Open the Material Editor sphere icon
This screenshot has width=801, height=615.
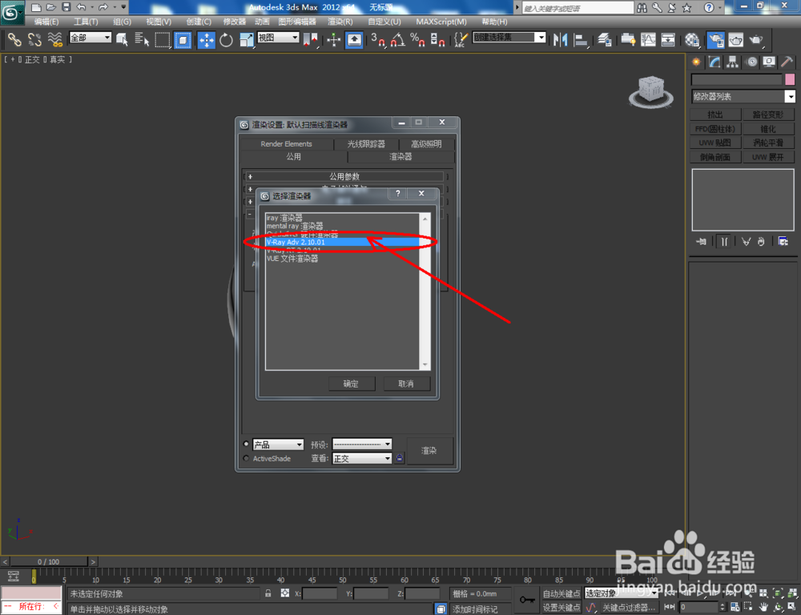tap(692, 39)
